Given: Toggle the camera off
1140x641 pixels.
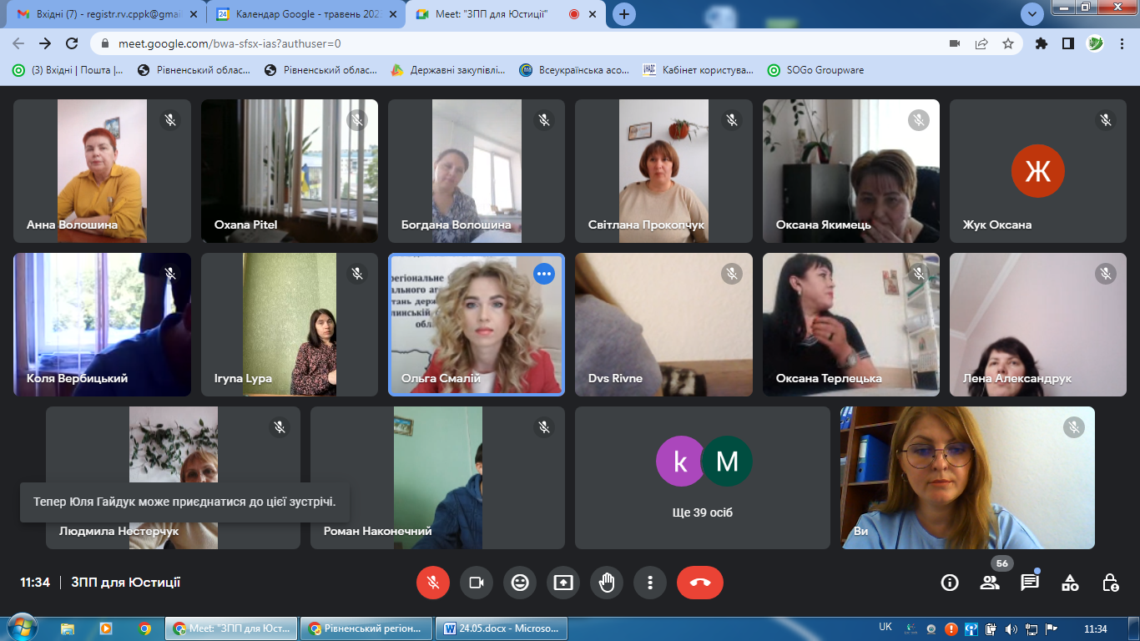Looking at the screenshot, I should coord(477,583).
